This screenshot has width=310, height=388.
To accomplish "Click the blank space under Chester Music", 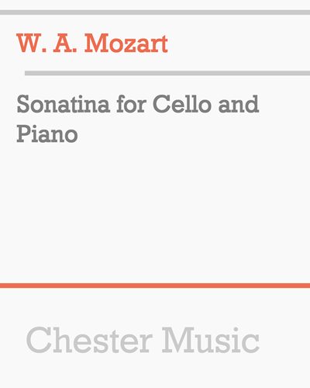I will 155,371.
